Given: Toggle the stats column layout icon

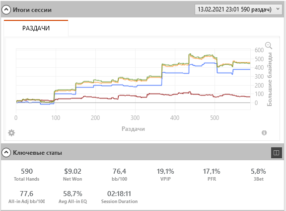Looking at the screenshot, I should click(x=277, y=152).
